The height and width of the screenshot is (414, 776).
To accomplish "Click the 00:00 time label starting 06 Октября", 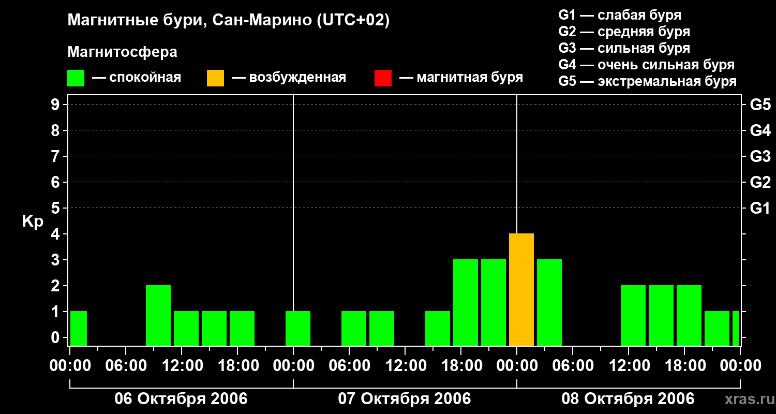I will tap(70, 365).
